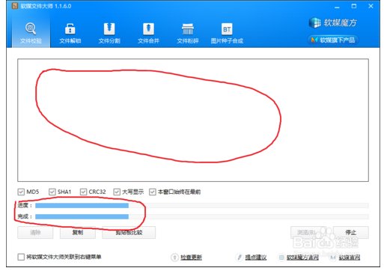
Task: Switch to the 文件分割 file split tool
Action: 109,33
